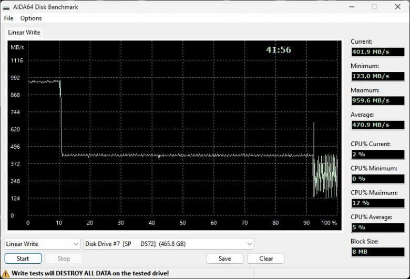The width and height of the screenshot is (410, 279).
Task: Click the disabled Stop button
Action: 64,259
